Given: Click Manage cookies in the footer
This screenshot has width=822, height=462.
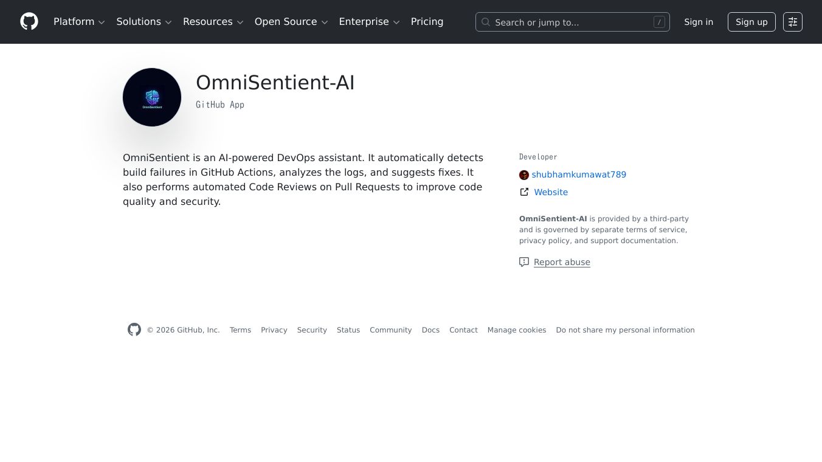Looking at the screenshot, I should point(517,330).
